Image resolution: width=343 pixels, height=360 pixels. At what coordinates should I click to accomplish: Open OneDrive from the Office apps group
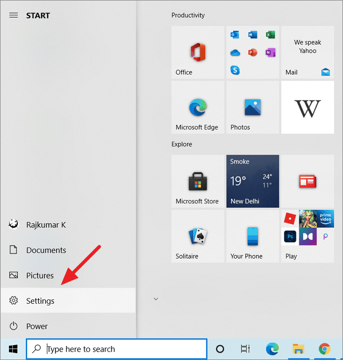click(235, 53)
